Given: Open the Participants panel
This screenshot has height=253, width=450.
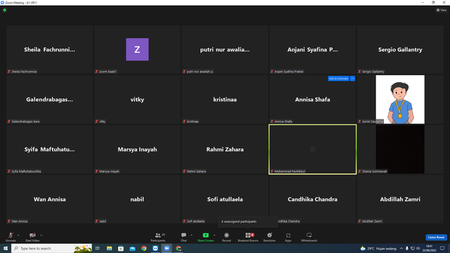Looking at the screenshot, I should [158, 237].
